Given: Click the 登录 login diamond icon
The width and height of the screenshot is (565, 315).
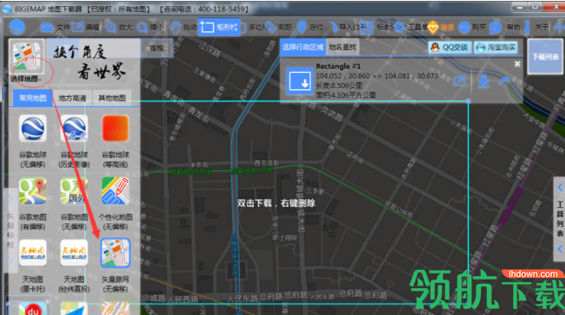Looking at the screenshot, I should (440, 27).
